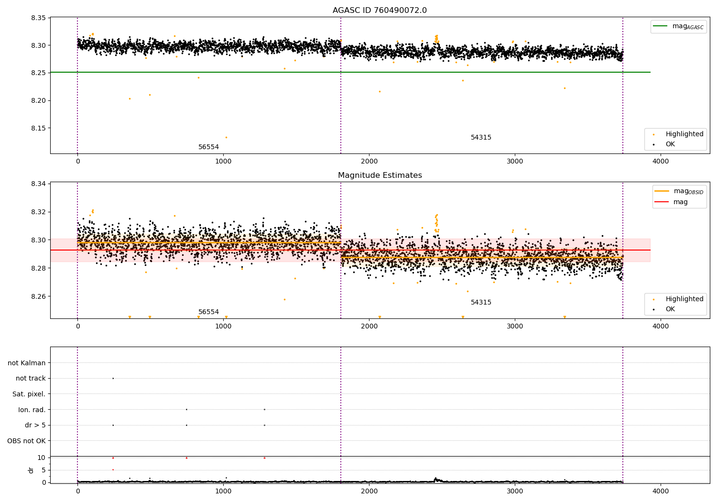
Task: Click "Highlighted" legend label in the AGASC ID plot
Action: (x=684, y=134)
